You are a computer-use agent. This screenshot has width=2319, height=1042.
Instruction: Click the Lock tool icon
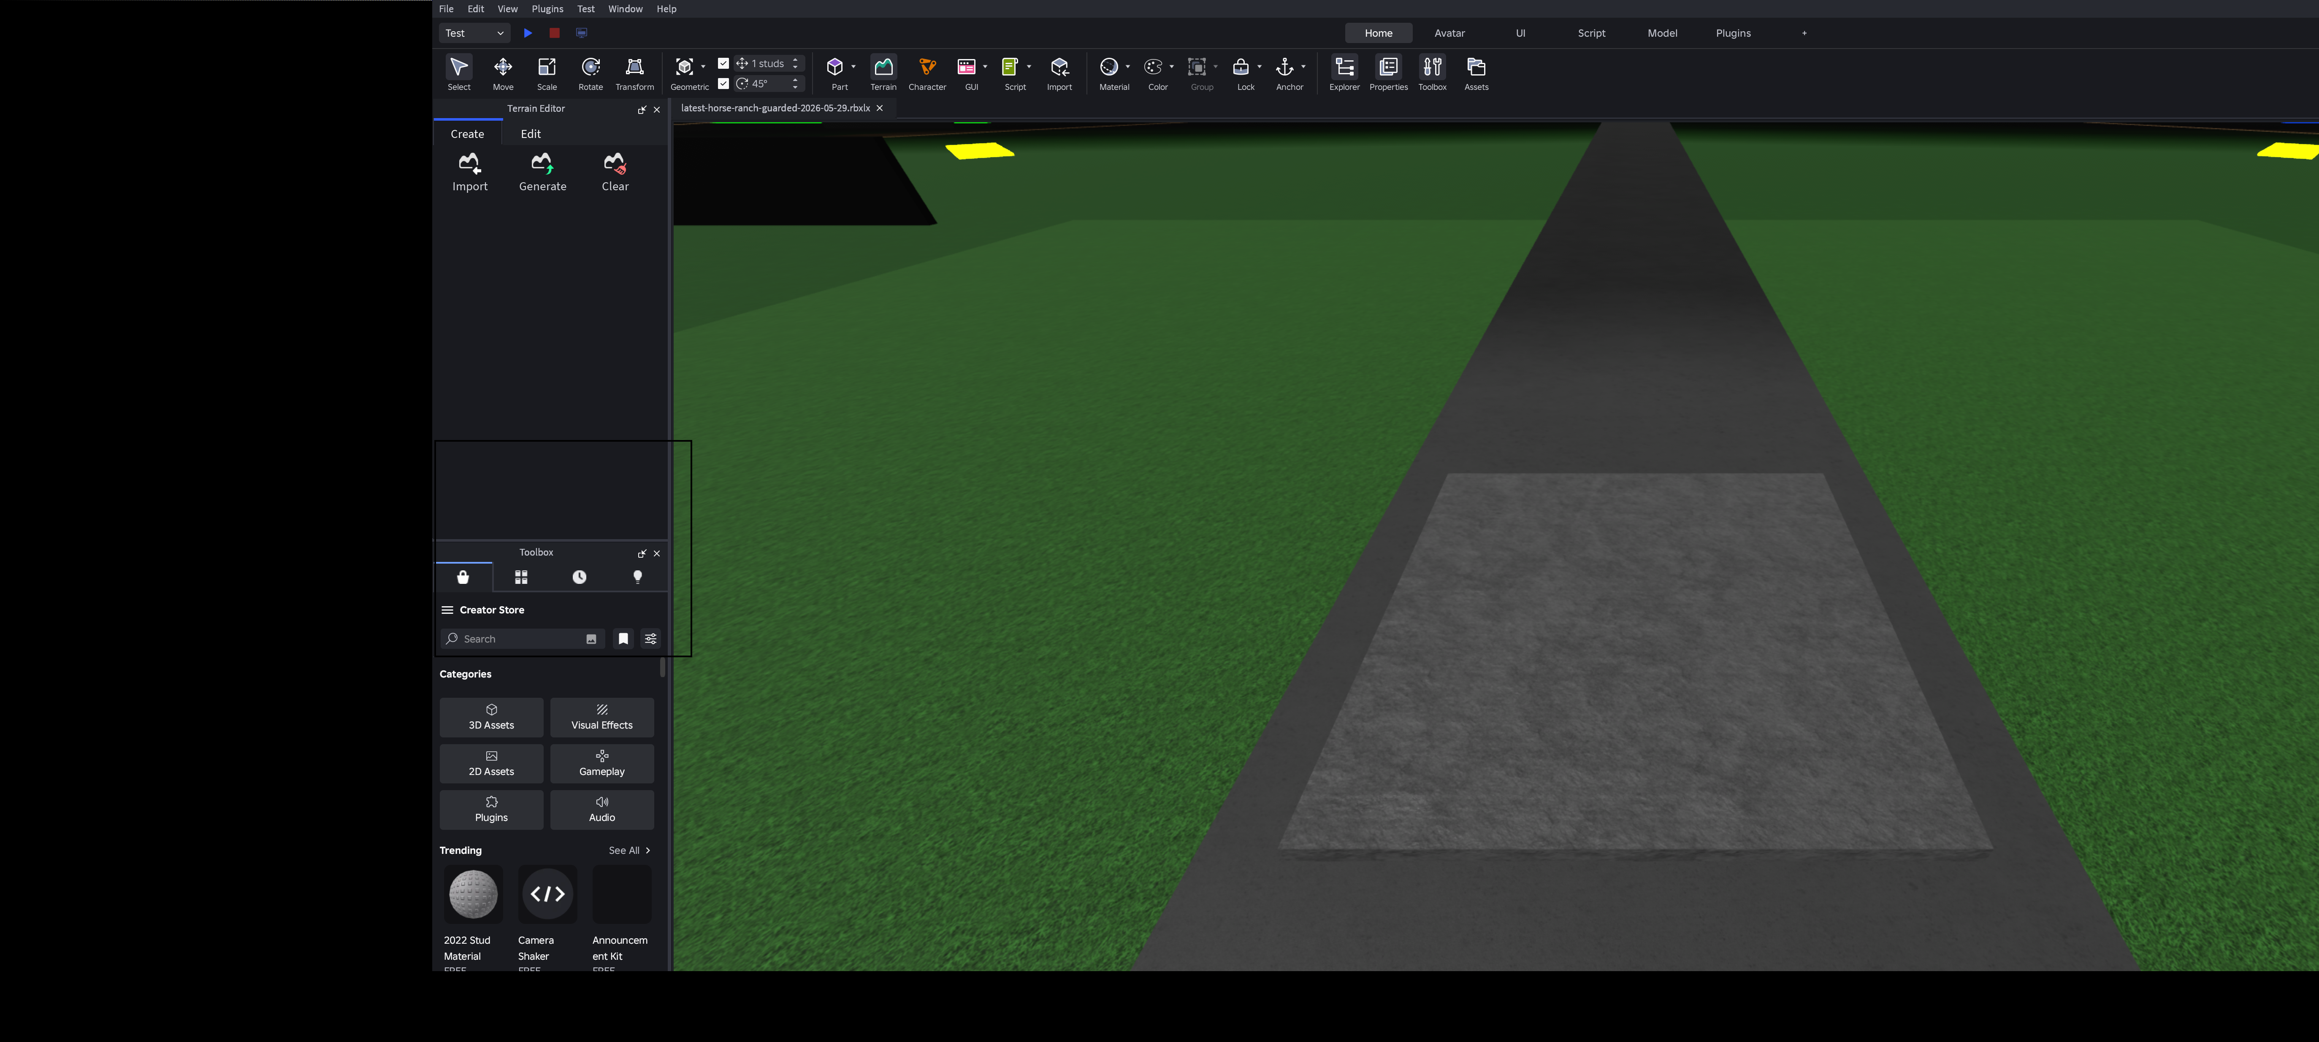tap(1241, 67)
